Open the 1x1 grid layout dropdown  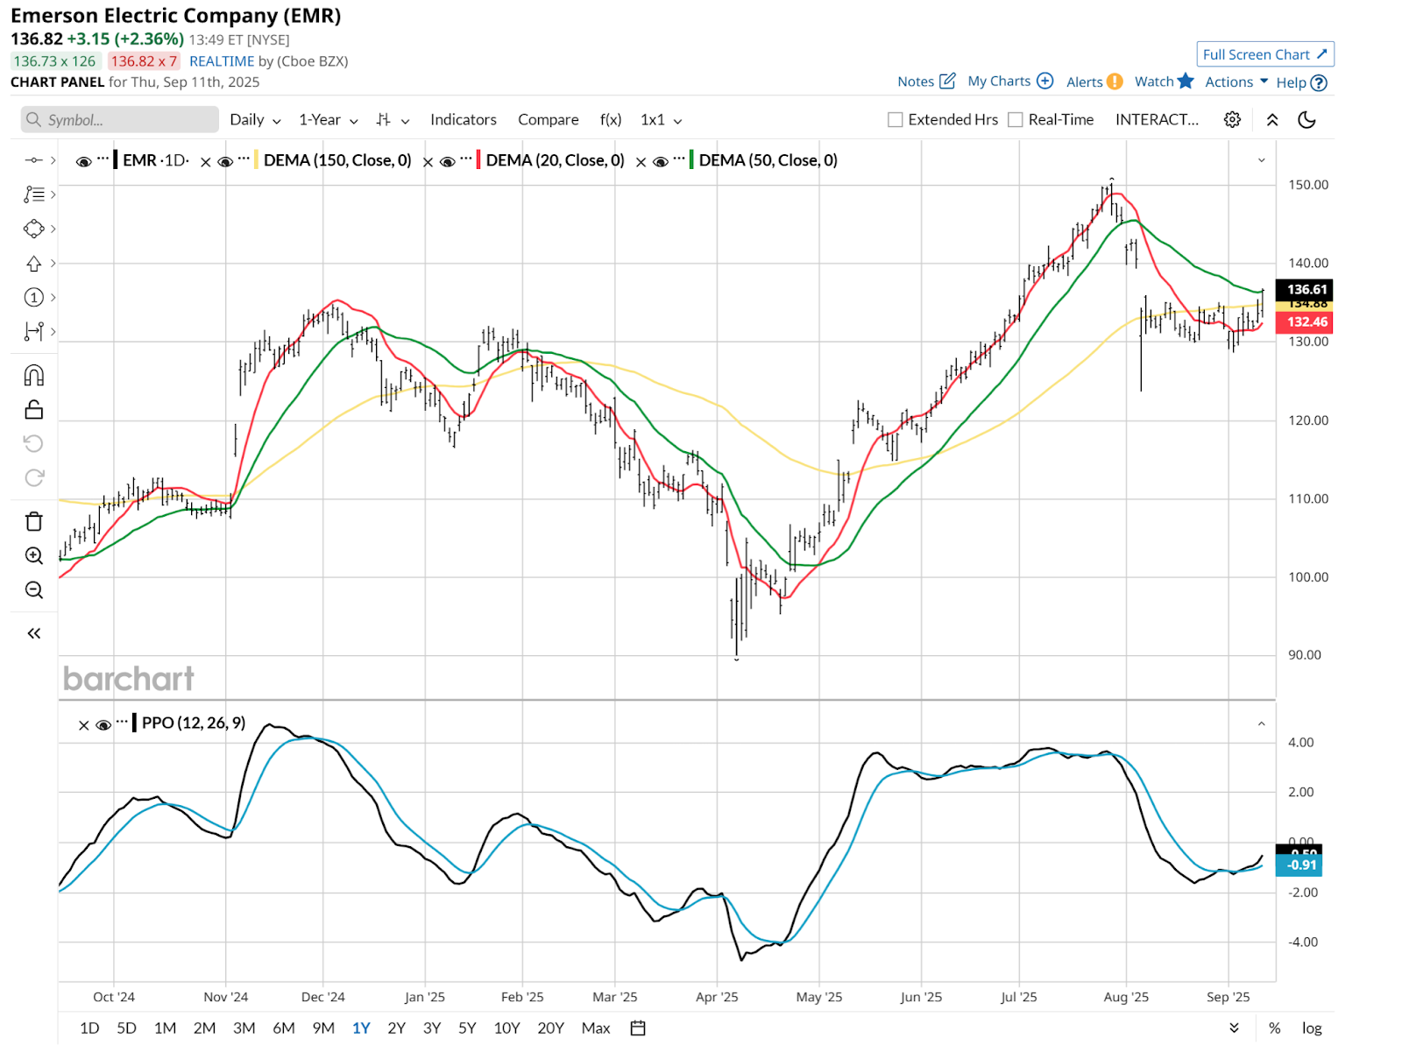click(661, 120)
